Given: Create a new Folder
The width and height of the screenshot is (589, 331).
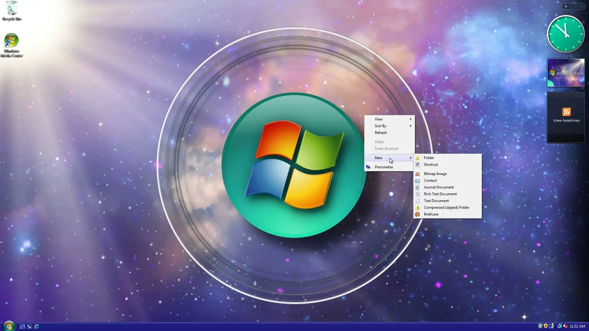Looking at the screenshot, I should click(429, 158).
